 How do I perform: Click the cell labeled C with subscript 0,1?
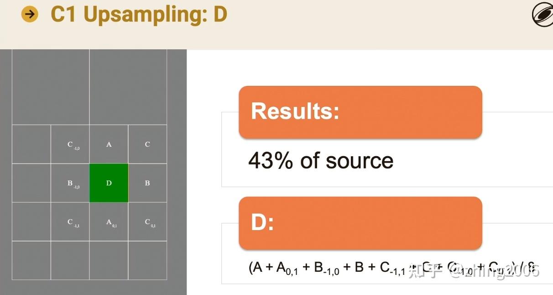pos(147,222)
